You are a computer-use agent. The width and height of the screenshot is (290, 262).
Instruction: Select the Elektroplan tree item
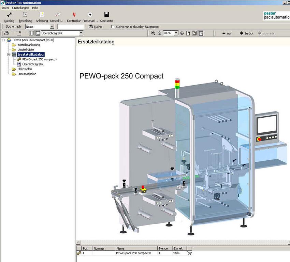point(25,69)
